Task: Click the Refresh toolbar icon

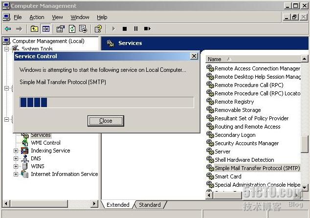Action: [72, 29]
